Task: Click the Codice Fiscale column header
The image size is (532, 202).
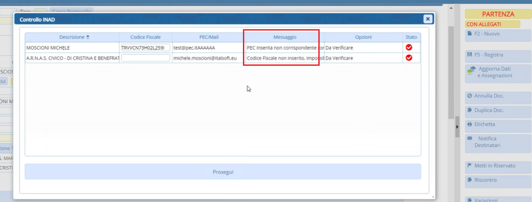Action: (x=145, y=37)
